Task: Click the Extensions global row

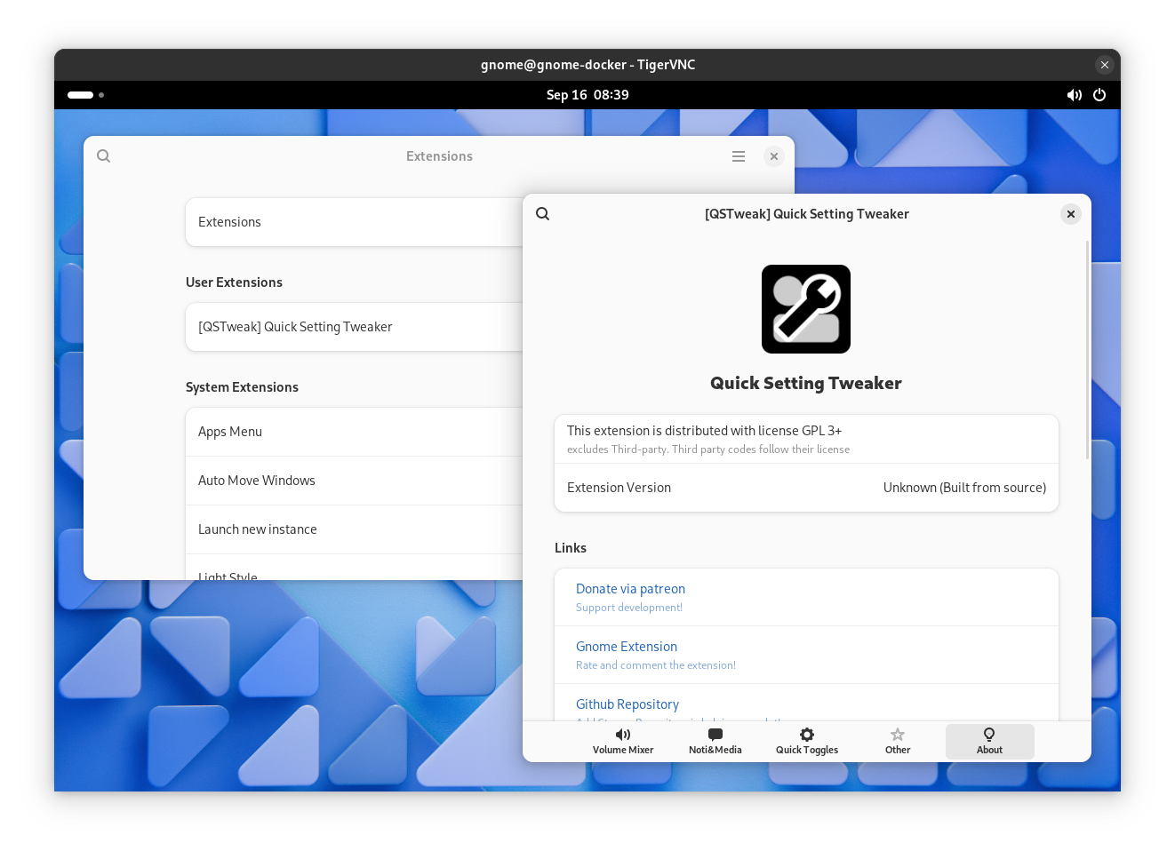Action: 354,222
